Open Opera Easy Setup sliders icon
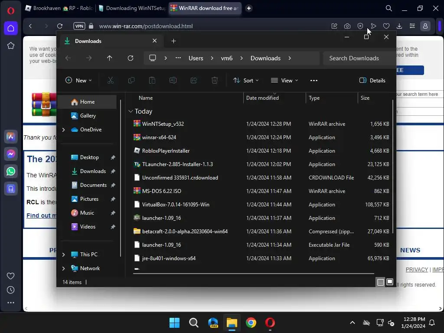This screenshot has height=333, width=444. tap(412, 26)
